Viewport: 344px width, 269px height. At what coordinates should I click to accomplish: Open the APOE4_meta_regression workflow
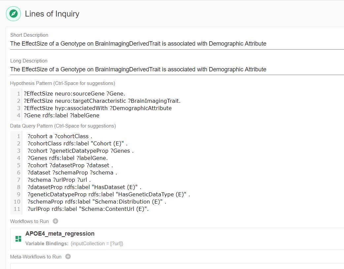(60, 234)
